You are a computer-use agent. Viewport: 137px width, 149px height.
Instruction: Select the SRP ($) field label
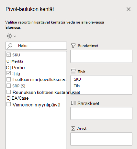[x=19, y=86]
